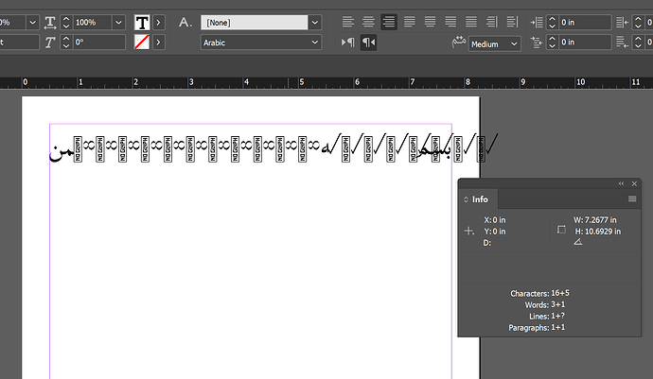Click the Characters: 16+5 count
The image size is (653, 379).
[539, 293]
